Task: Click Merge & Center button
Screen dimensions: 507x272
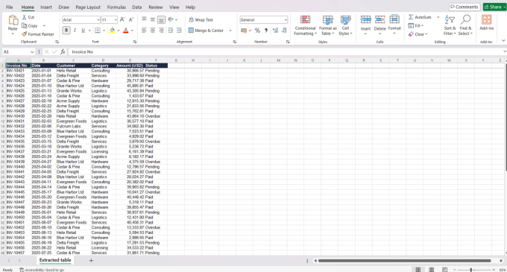Action: (206, 31)
